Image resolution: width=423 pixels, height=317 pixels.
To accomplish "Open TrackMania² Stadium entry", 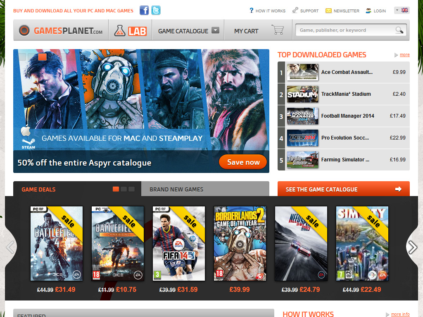I will tap(344, 94).
